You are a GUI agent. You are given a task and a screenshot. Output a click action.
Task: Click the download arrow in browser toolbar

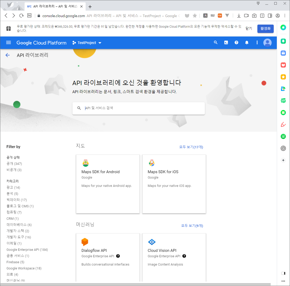pyautogui.click(x=239, y=16)
